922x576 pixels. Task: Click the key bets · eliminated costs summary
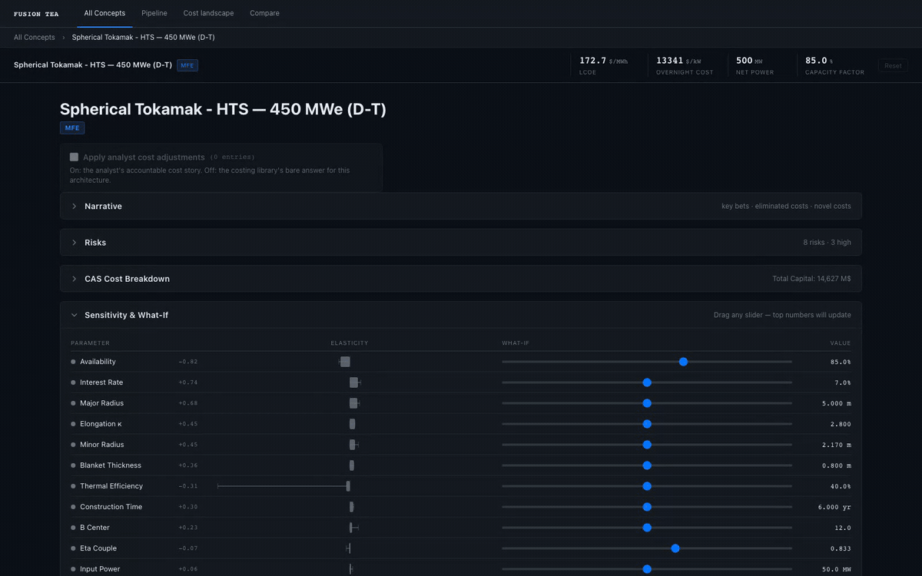coord(786,206)
